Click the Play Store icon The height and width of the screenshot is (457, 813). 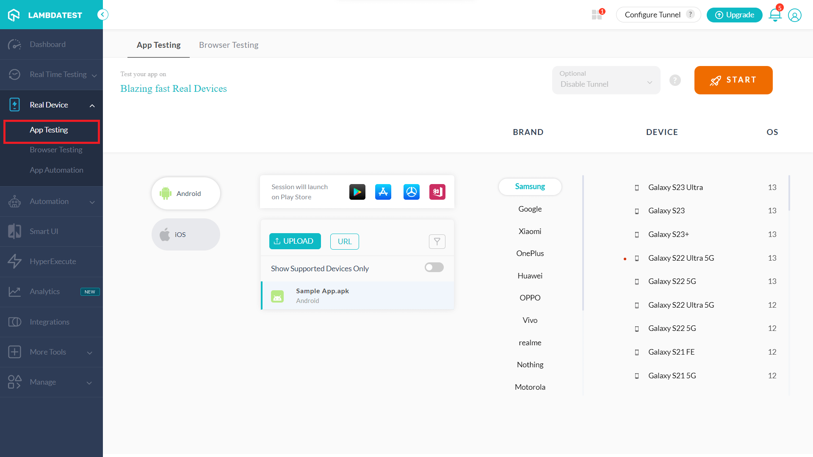click(x=357, y=192)
